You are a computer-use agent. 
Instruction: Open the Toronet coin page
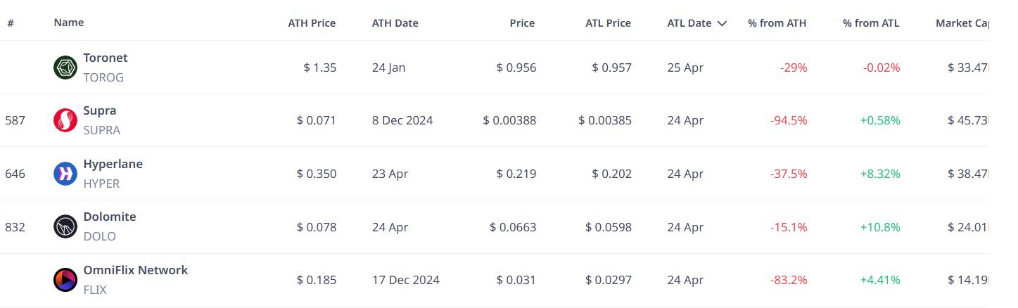(106, 58)
